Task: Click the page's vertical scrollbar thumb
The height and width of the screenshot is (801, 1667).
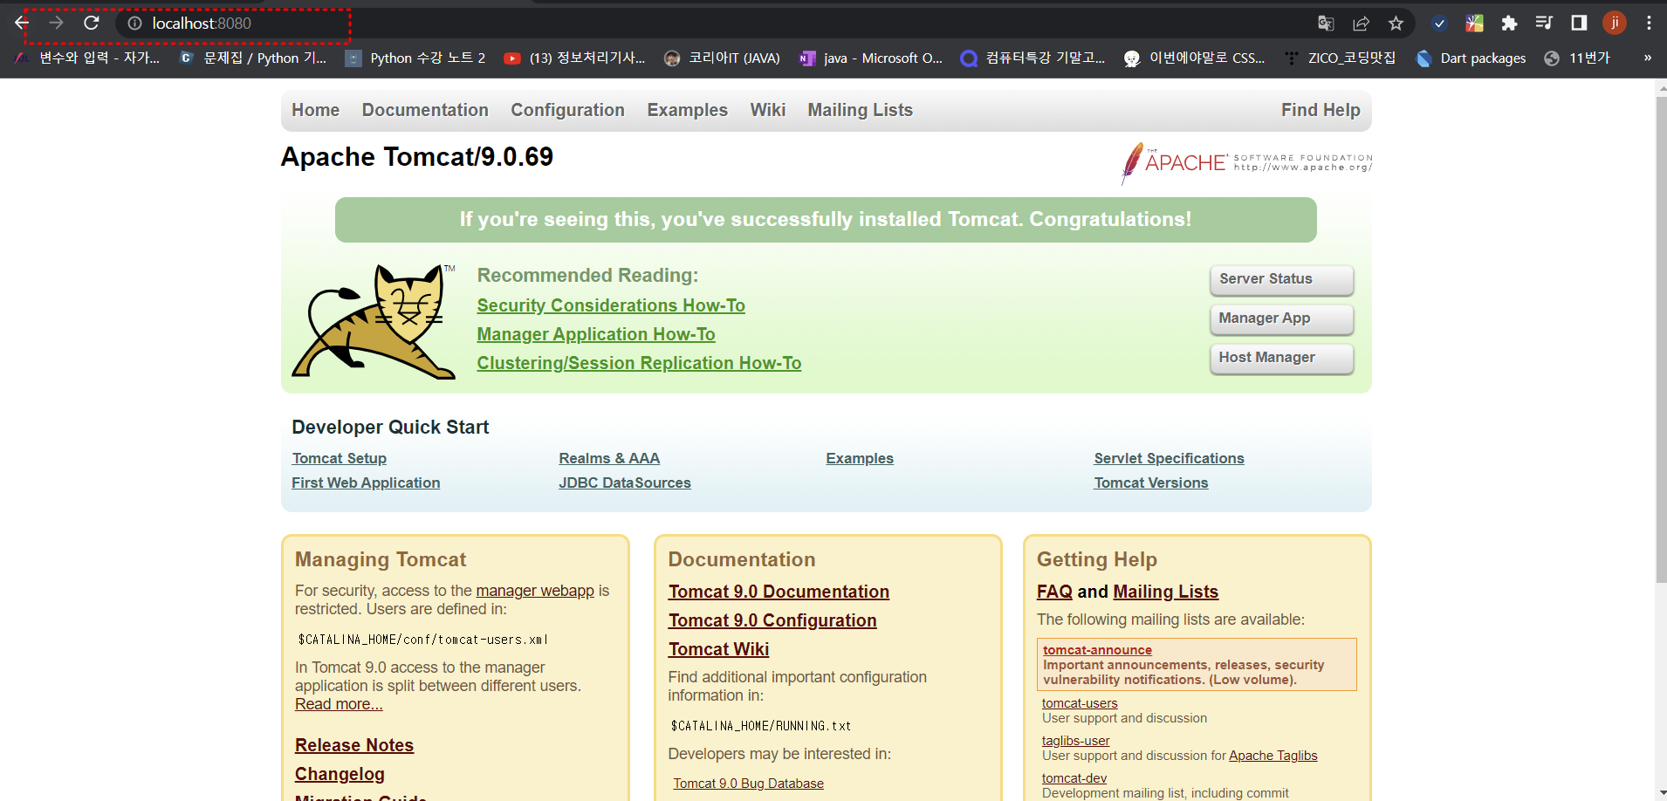Action: point(1660,339)
